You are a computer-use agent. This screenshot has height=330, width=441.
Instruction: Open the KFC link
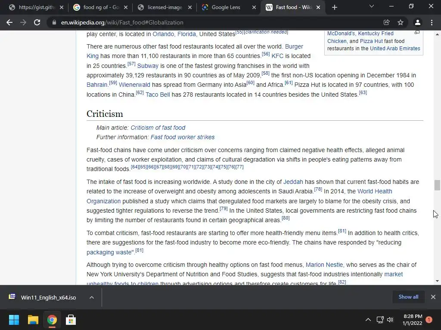(x=277, y=56)
